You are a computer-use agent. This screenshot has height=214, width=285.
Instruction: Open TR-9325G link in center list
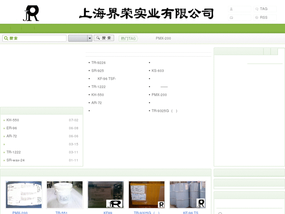[x=164, y=111]
